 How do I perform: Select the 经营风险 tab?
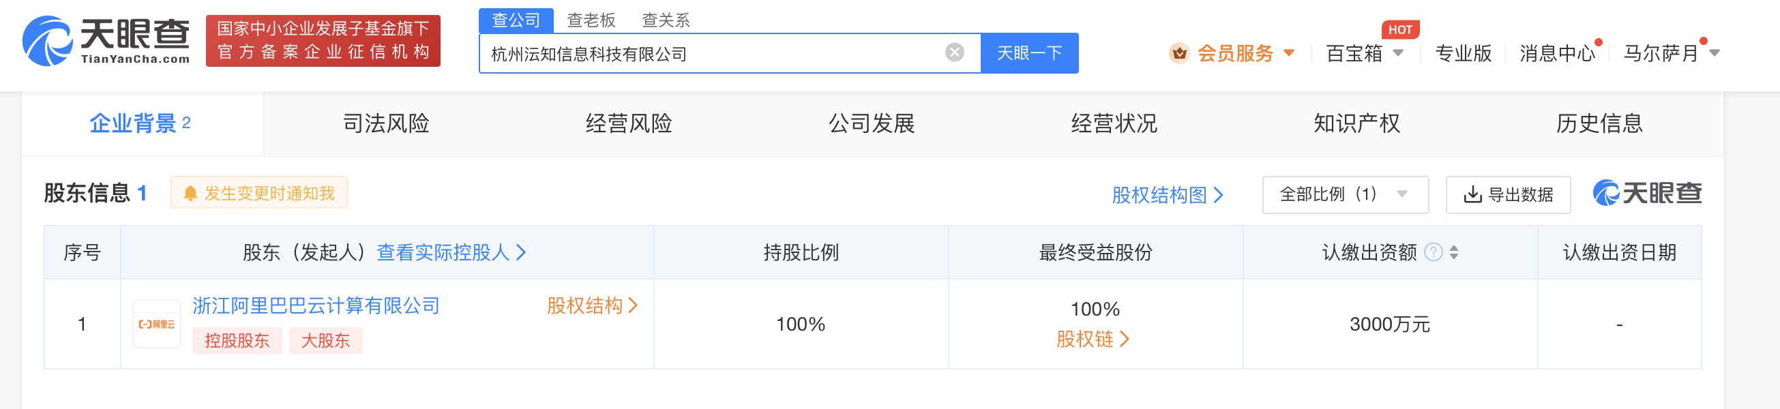pyautogui.click(x=629, y=123)
